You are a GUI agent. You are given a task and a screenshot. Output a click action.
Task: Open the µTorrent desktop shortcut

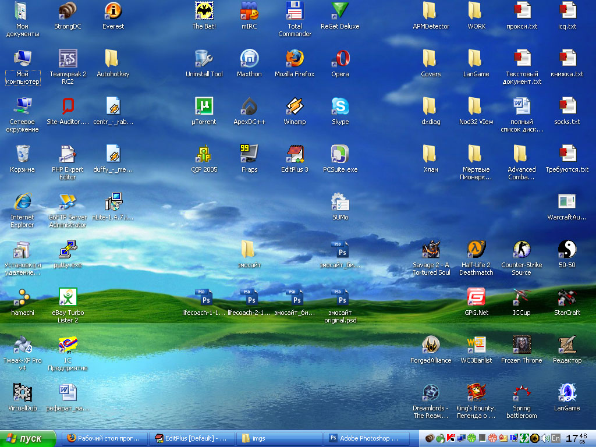click(x=204, y=107)
